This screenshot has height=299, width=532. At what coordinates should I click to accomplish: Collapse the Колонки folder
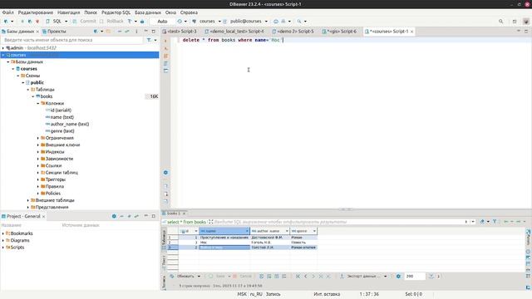click(38, 103)
